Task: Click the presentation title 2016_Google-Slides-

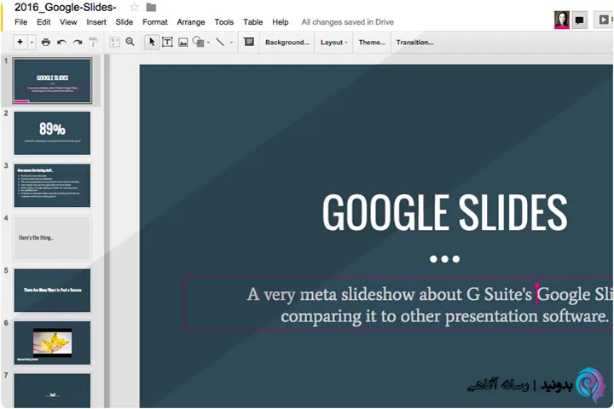Action: pos(66,7)
